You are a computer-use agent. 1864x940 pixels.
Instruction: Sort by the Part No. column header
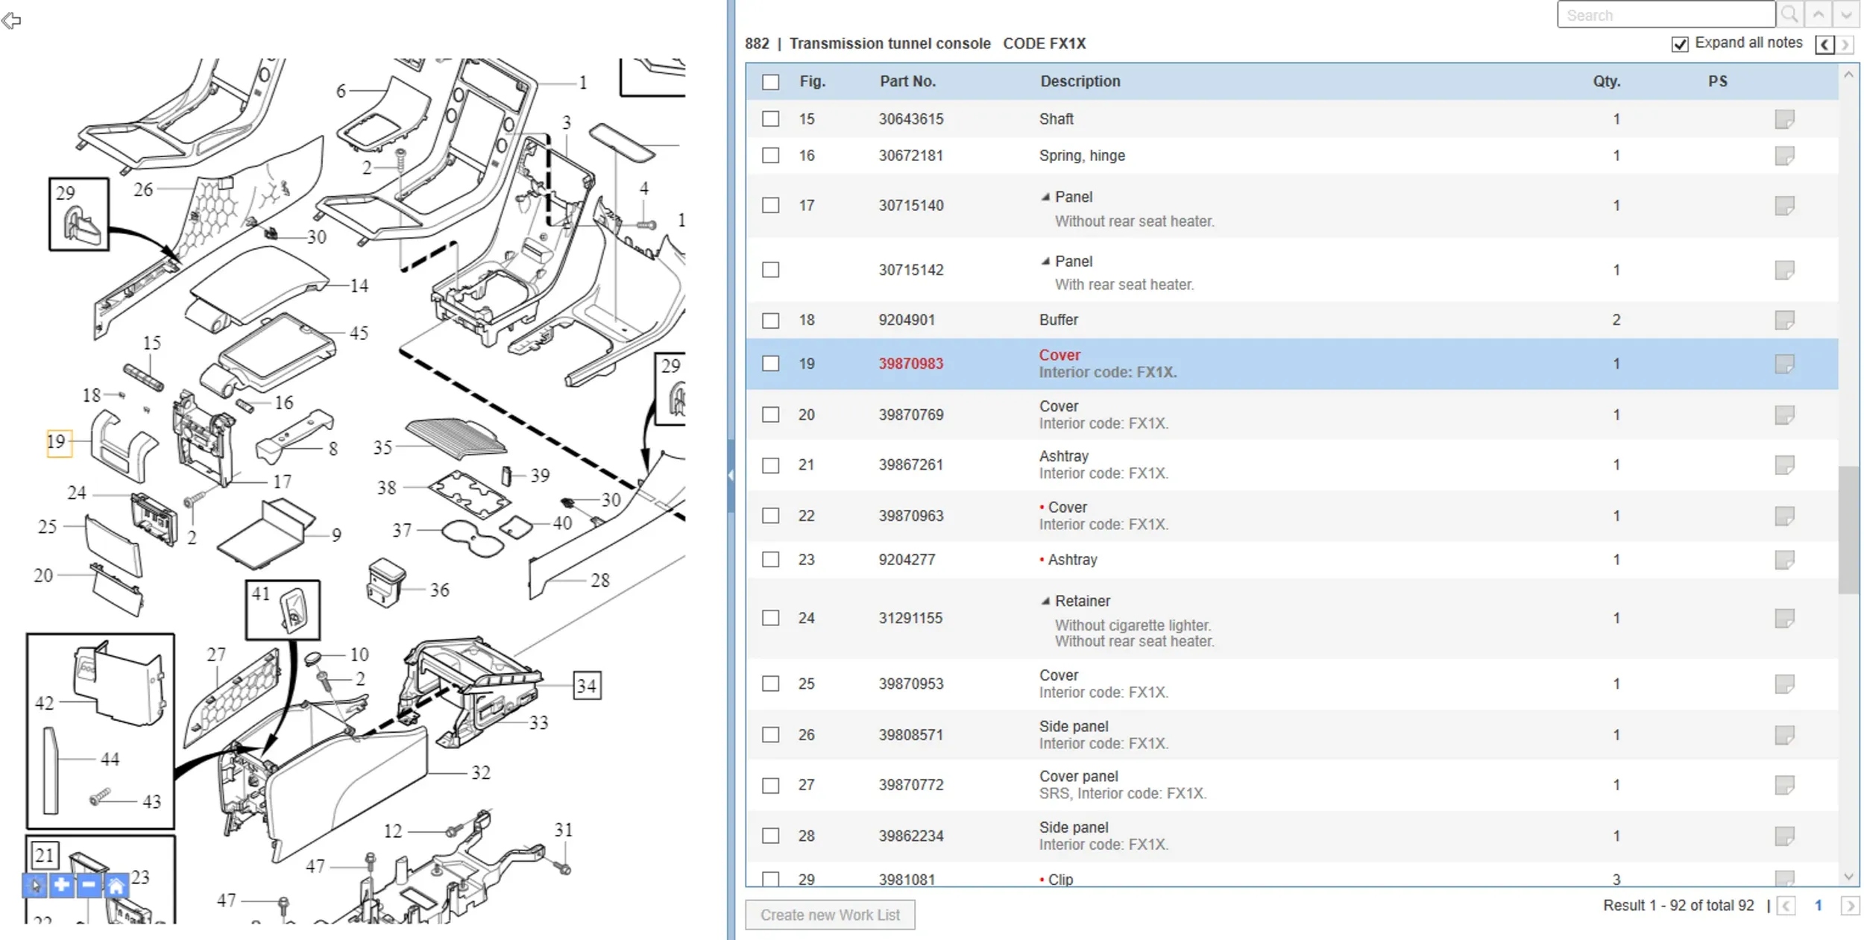[907, 81]
